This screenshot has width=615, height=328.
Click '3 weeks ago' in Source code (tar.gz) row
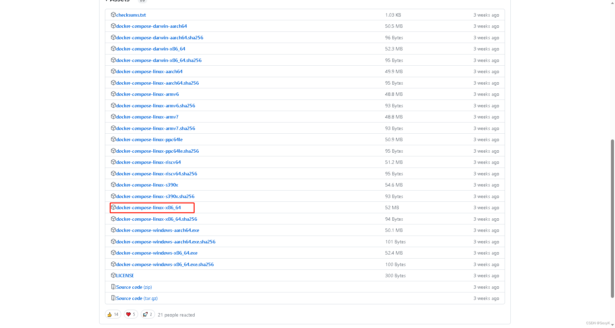tap(486, 298)
